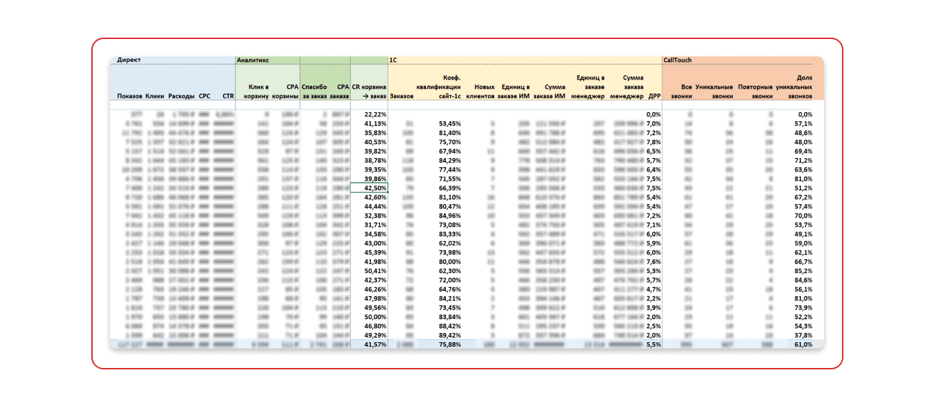Image resolution: width=934 pixels, height=407 pixels.
Task: Click the unique calls share 37,8%
Action: (805, 335)
